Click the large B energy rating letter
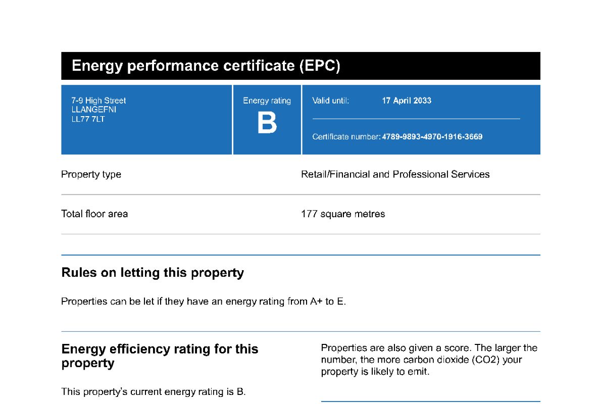601x404 pixels. 267,123
